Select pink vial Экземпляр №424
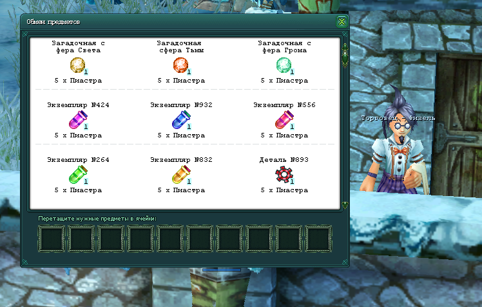This screenshot has height=307, width=482. pos(79,120)
